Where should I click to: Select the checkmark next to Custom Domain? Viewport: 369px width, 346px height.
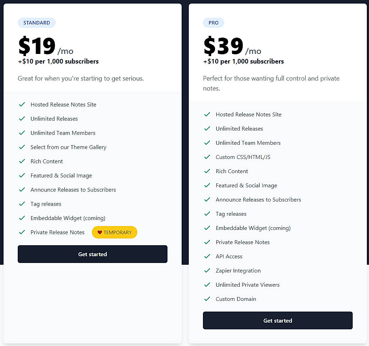(x=207, y=299)
